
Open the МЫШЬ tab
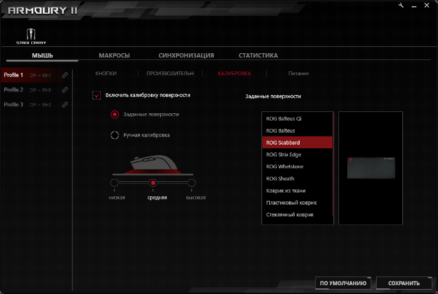[x=42, y=55]
